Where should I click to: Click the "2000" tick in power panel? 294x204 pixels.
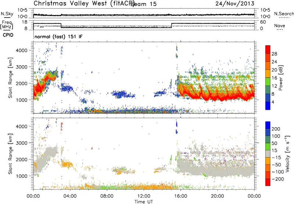(22, 83)
